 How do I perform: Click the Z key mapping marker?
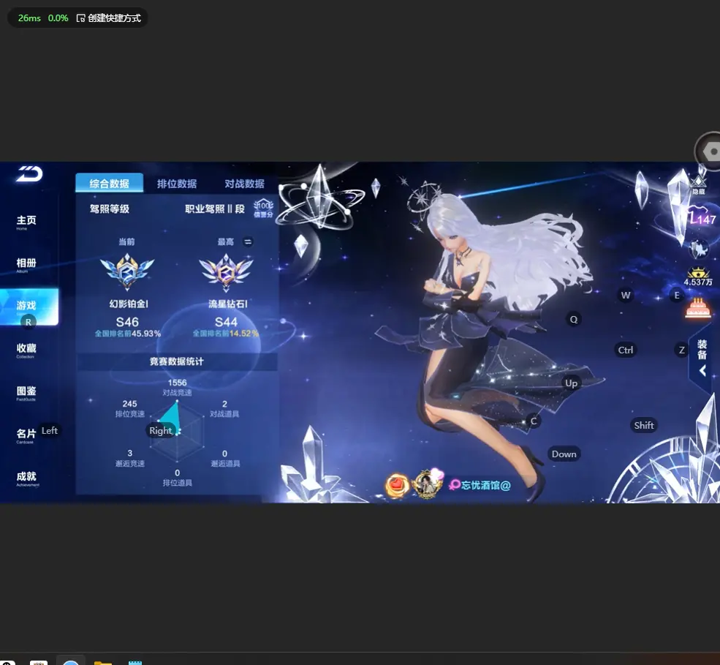tap(682, 350)
